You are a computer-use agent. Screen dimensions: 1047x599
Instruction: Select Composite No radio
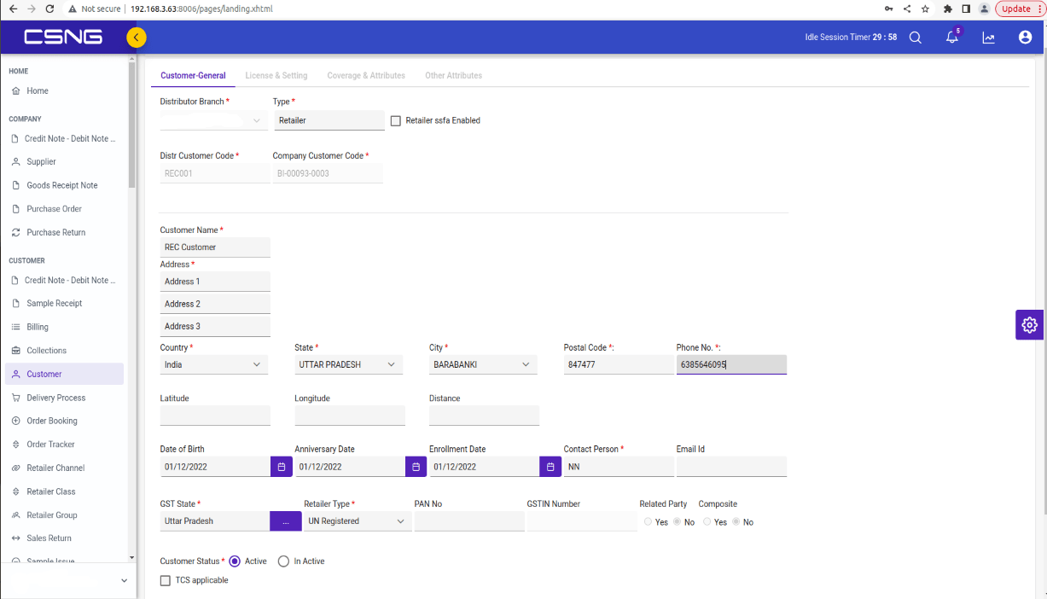(736, 522)
